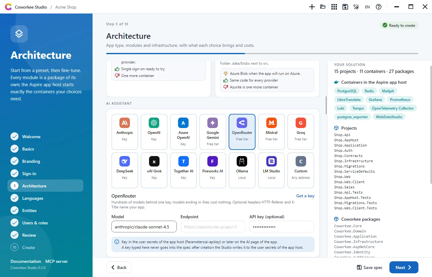Click the Endpoint input field
Image resolution: width=432 pixels, height=277 pixels.
pos(213,227)
